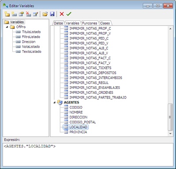Click the new variable toolbar icon

(14, 14)
